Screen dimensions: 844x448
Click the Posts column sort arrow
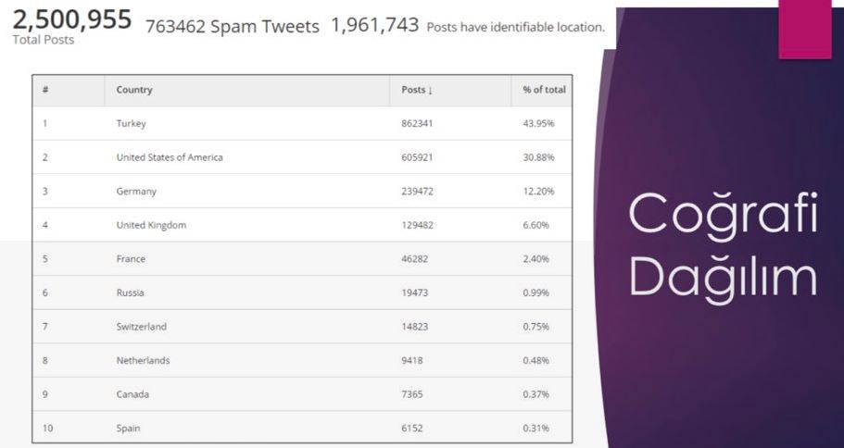coord(430,91)
